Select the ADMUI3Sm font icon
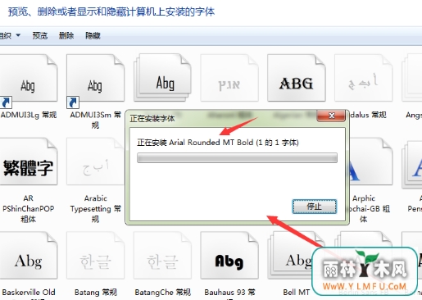 95,78
